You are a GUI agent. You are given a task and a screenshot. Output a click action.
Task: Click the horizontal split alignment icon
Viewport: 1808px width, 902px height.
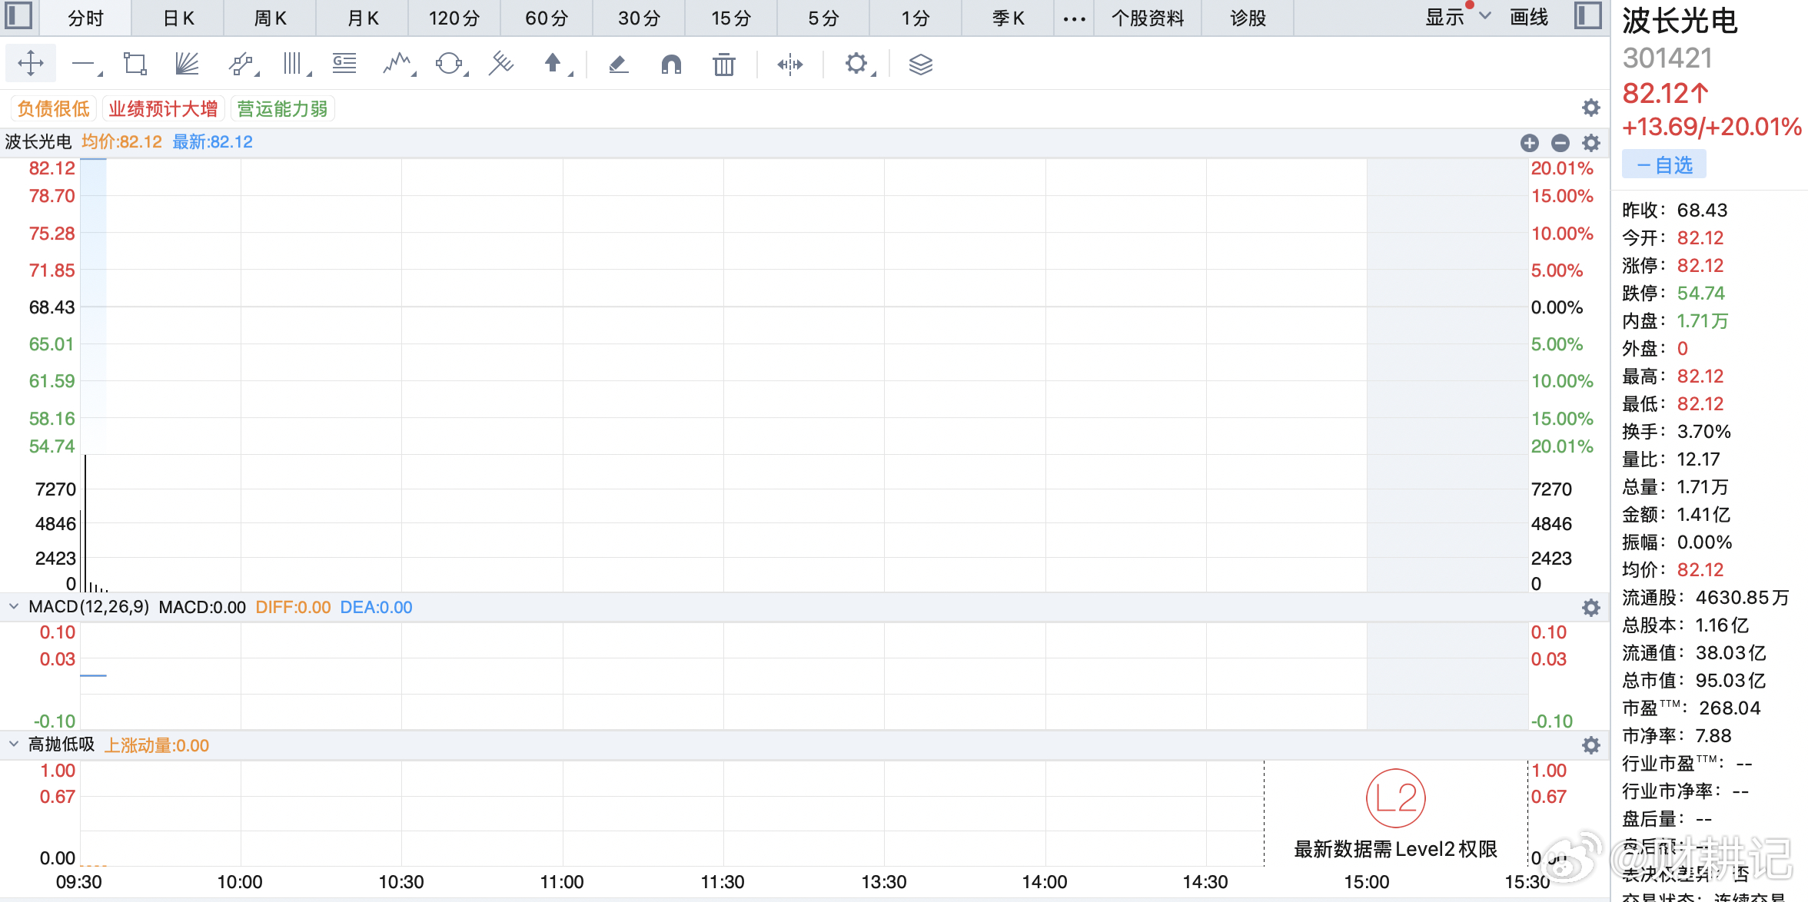click(790, 65)
